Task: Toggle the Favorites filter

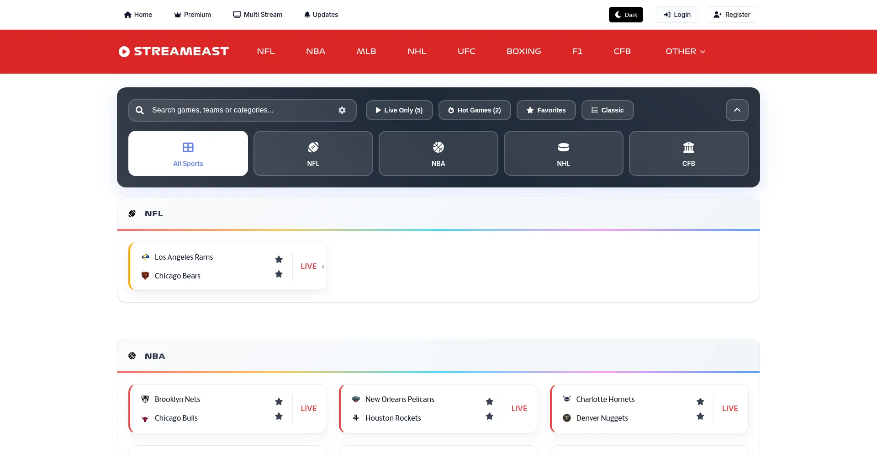Action: coord(546,110)
